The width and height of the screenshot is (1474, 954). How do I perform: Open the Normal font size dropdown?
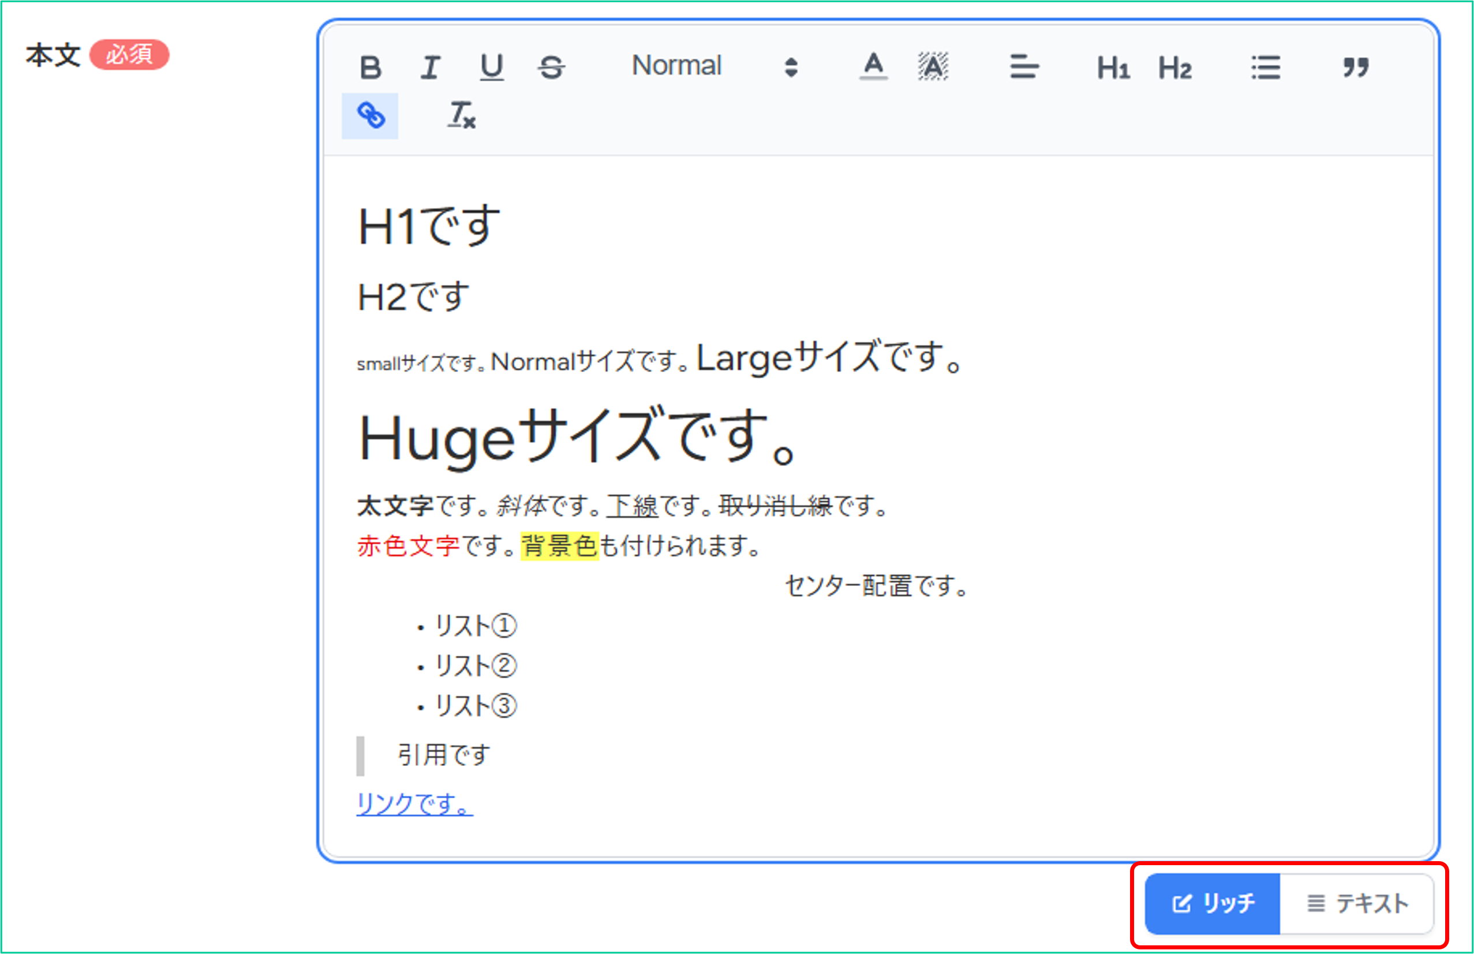click(676, 66)
